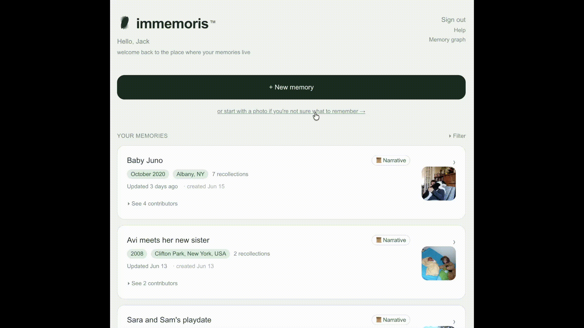Click Updated Jun 13 text

147,266
